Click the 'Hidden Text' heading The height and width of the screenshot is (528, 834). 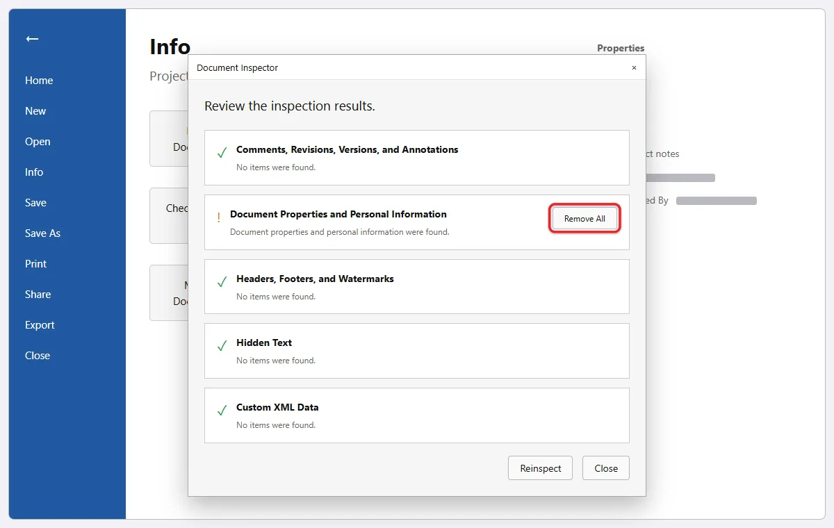click(264, 343)
